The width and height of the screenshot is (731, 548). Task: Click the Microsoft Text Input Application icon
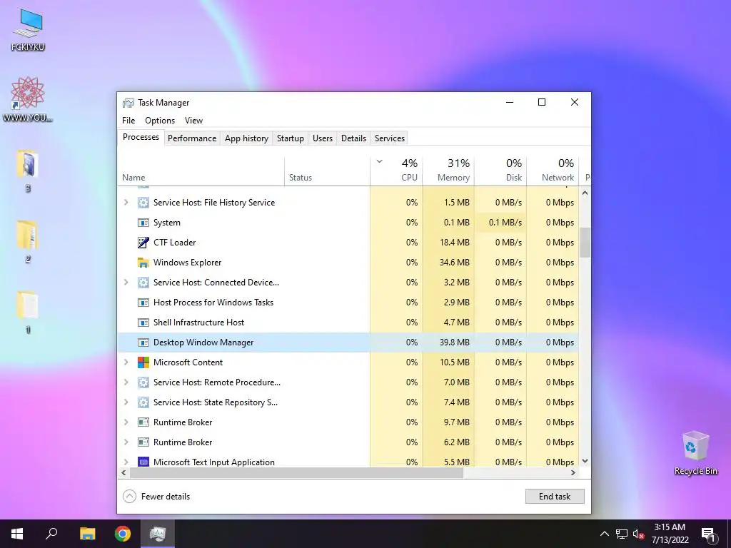(143, 462)
